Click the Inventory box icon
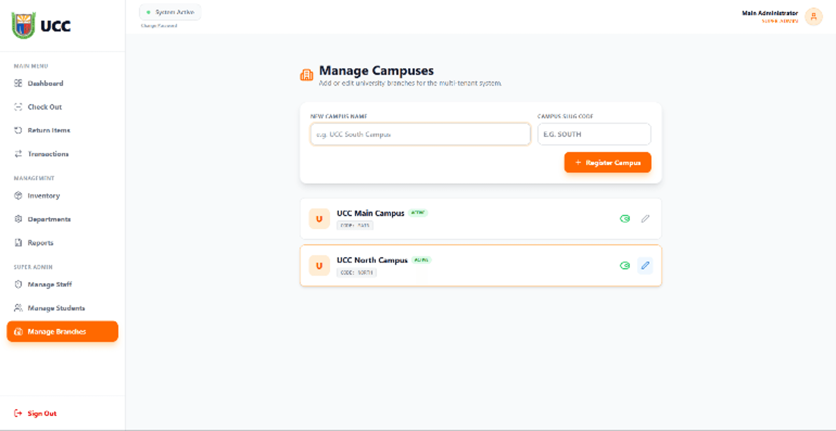 (18, 195)
